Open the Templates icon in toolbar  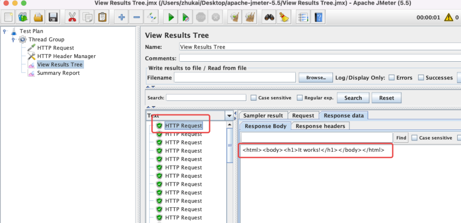23,17
